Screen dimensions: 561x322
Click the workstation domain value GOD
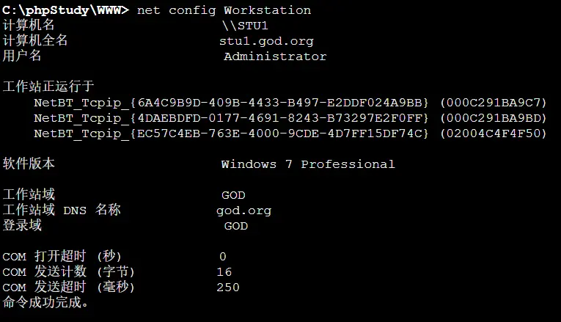click(233, 195)
